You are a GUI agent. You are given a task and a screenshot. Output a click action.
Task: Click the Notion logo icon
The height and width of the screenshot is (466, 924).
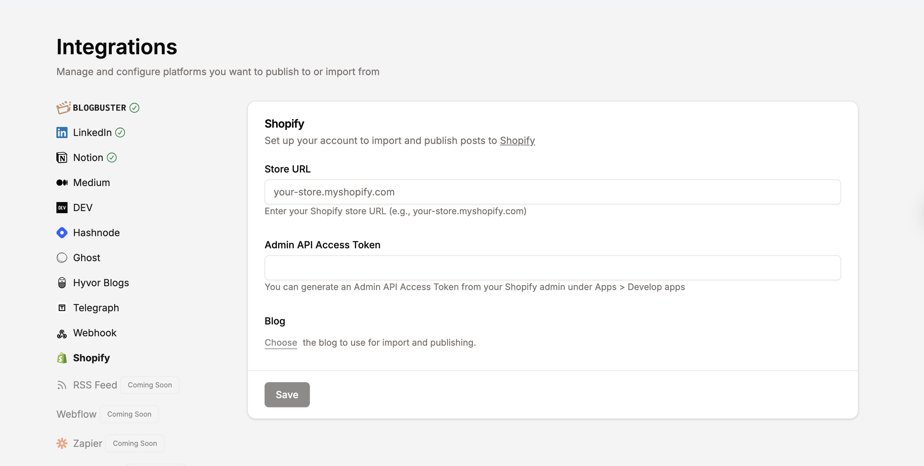62,158
